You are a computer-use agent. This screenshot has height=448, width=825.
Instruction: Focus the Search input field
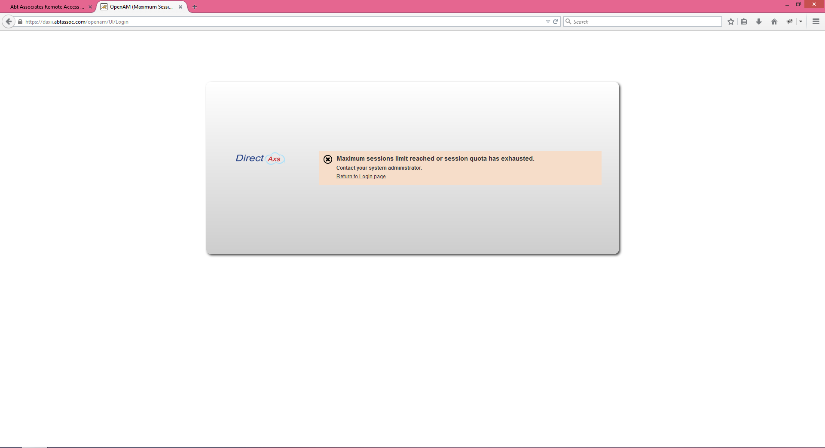[x=645, y=21]
